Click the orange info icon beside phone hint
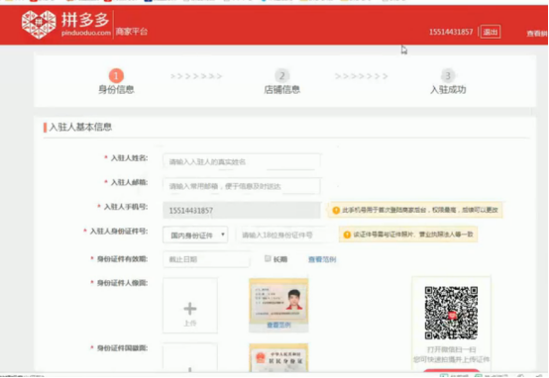The height and width of the screenshot is (378, 549). (x=336, y=210)
